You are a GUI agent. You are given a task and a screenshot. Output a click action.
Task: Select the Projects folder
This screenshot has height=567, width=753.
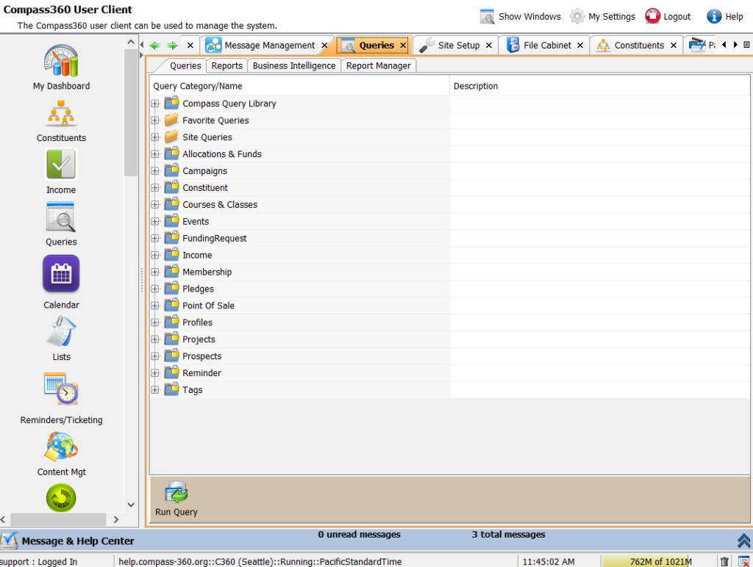(x=199, y=339)
